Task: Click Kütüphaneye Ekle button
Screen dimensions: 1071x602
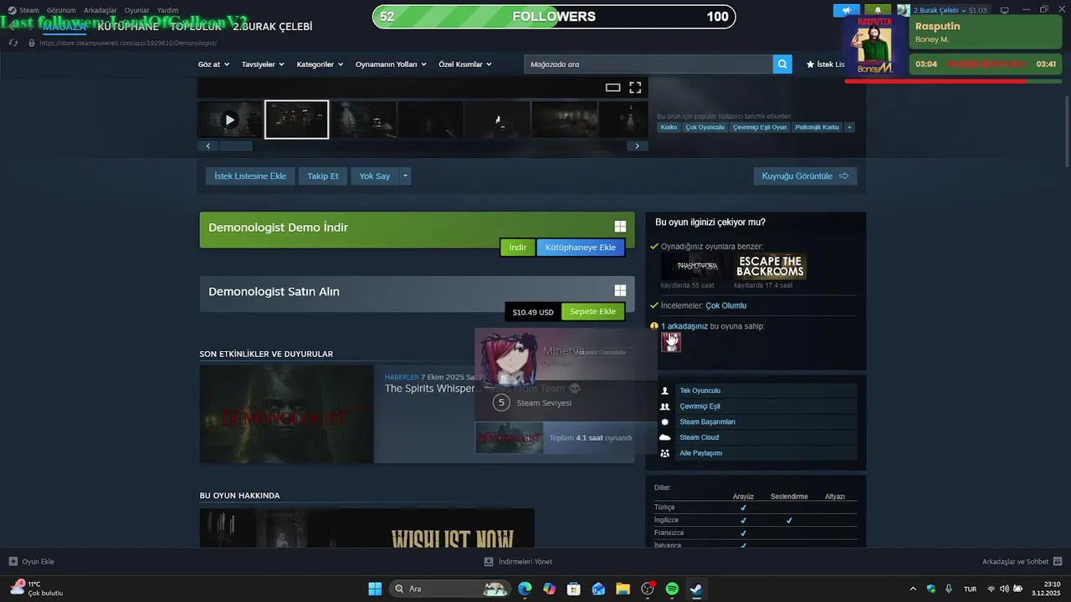Action: tap(581, 247)
